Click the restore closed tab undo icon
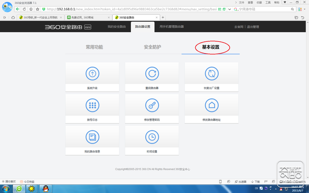The image size is (309, 193). coord(303,18)
